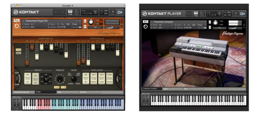
Task: Go to next instrument arrow in Kontakt Player header
Action: point(190,14)
